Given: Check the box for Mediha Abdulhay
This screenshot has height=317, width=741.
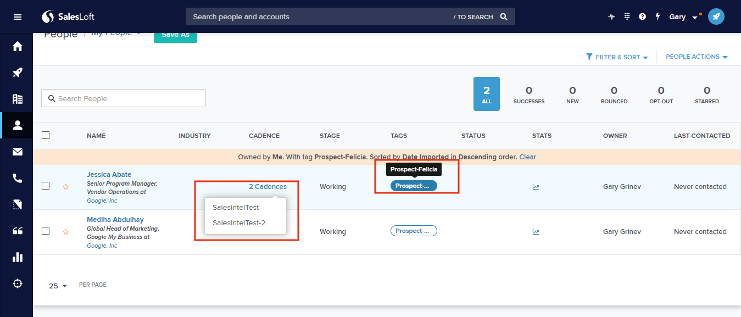Looking at the screenshot, I should tap(46, 231).
